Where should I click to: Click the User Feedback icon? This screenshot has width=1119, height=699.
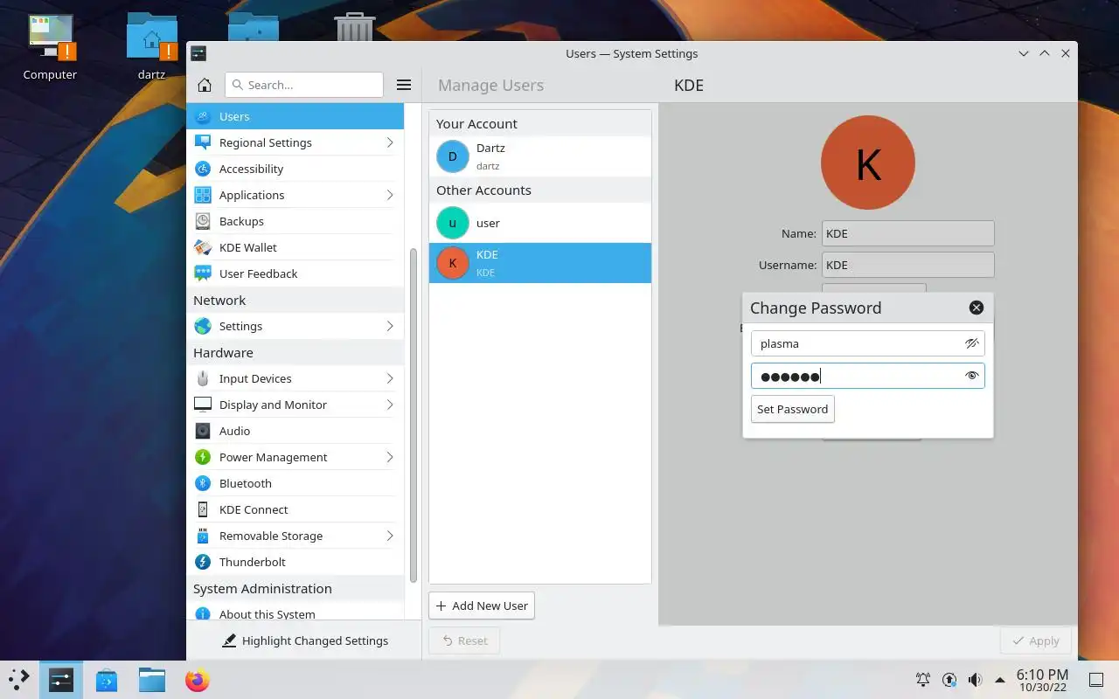[203, 273]
